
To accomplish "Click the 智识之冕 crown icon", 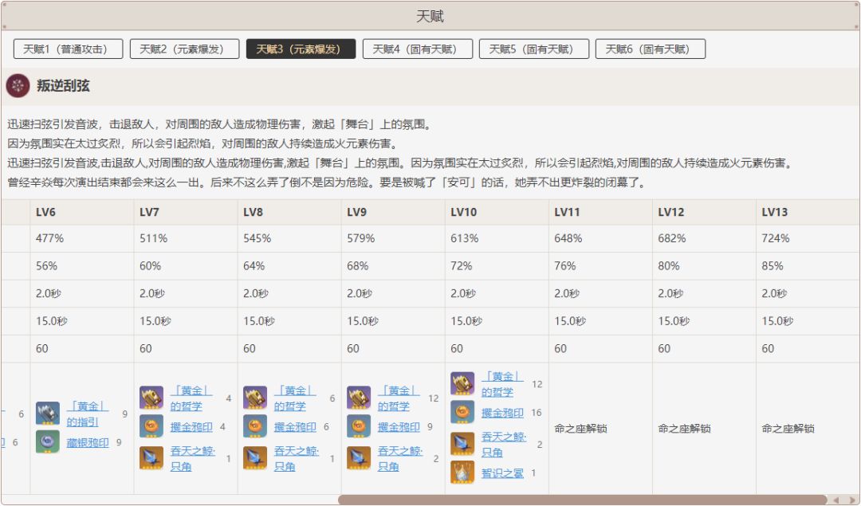I will coord(463,473).
